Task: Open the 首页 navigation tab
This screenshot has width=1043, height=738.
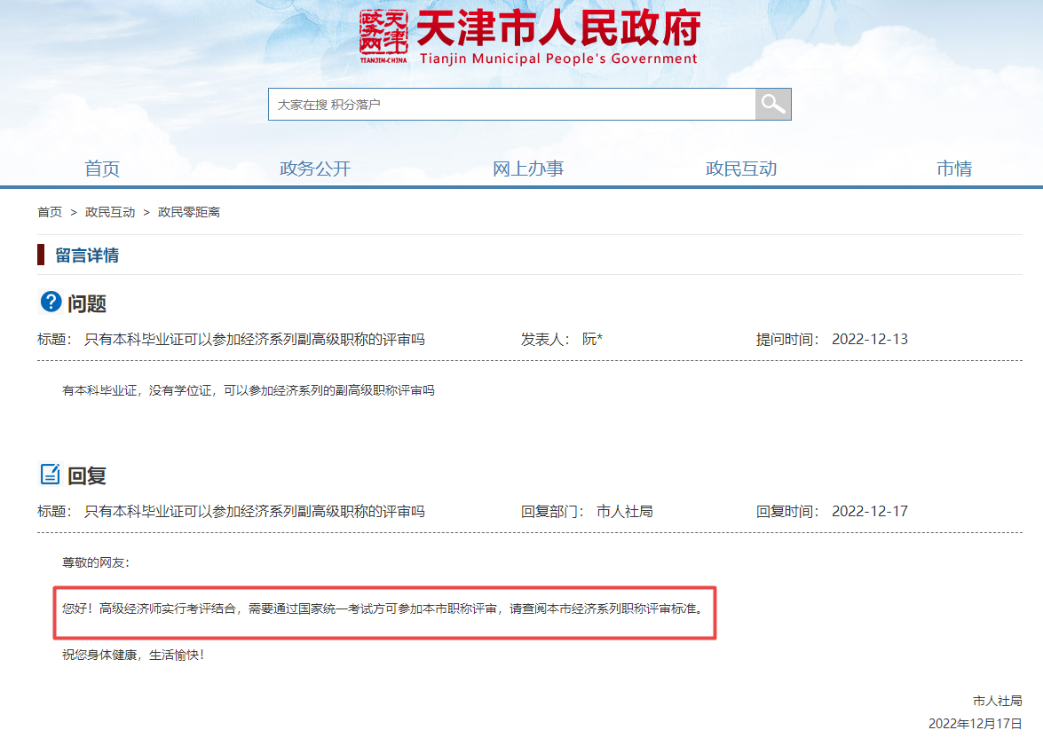Action: [102, 169]
